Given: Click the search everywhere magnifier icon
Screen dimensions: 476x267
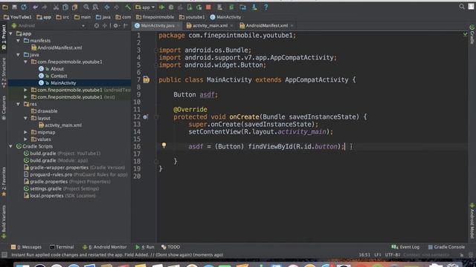Looking at the screenshot, I should pyautogui.click(x=462, y=7).
